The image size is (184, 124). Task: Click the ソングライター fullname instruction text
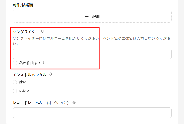pyautogui.click(x=91, y=41)
